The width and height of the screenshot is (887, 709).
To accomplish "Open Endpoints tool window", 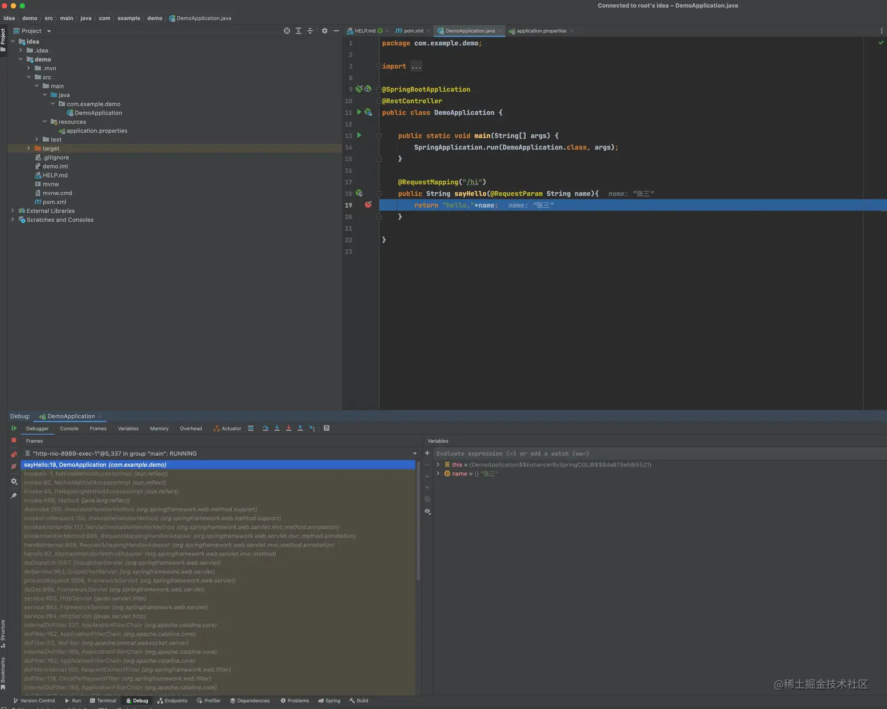I will 172,701.
